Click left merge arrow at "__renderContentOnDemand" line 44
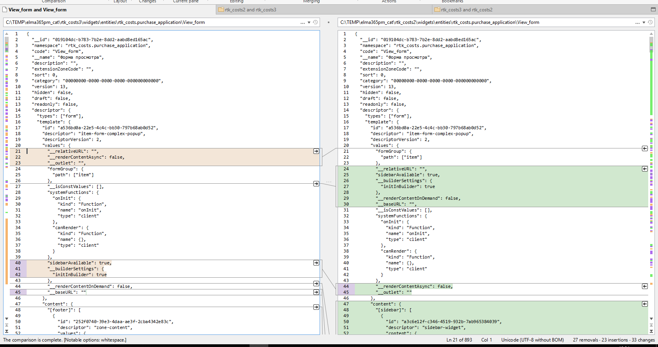 click(316, 284)
